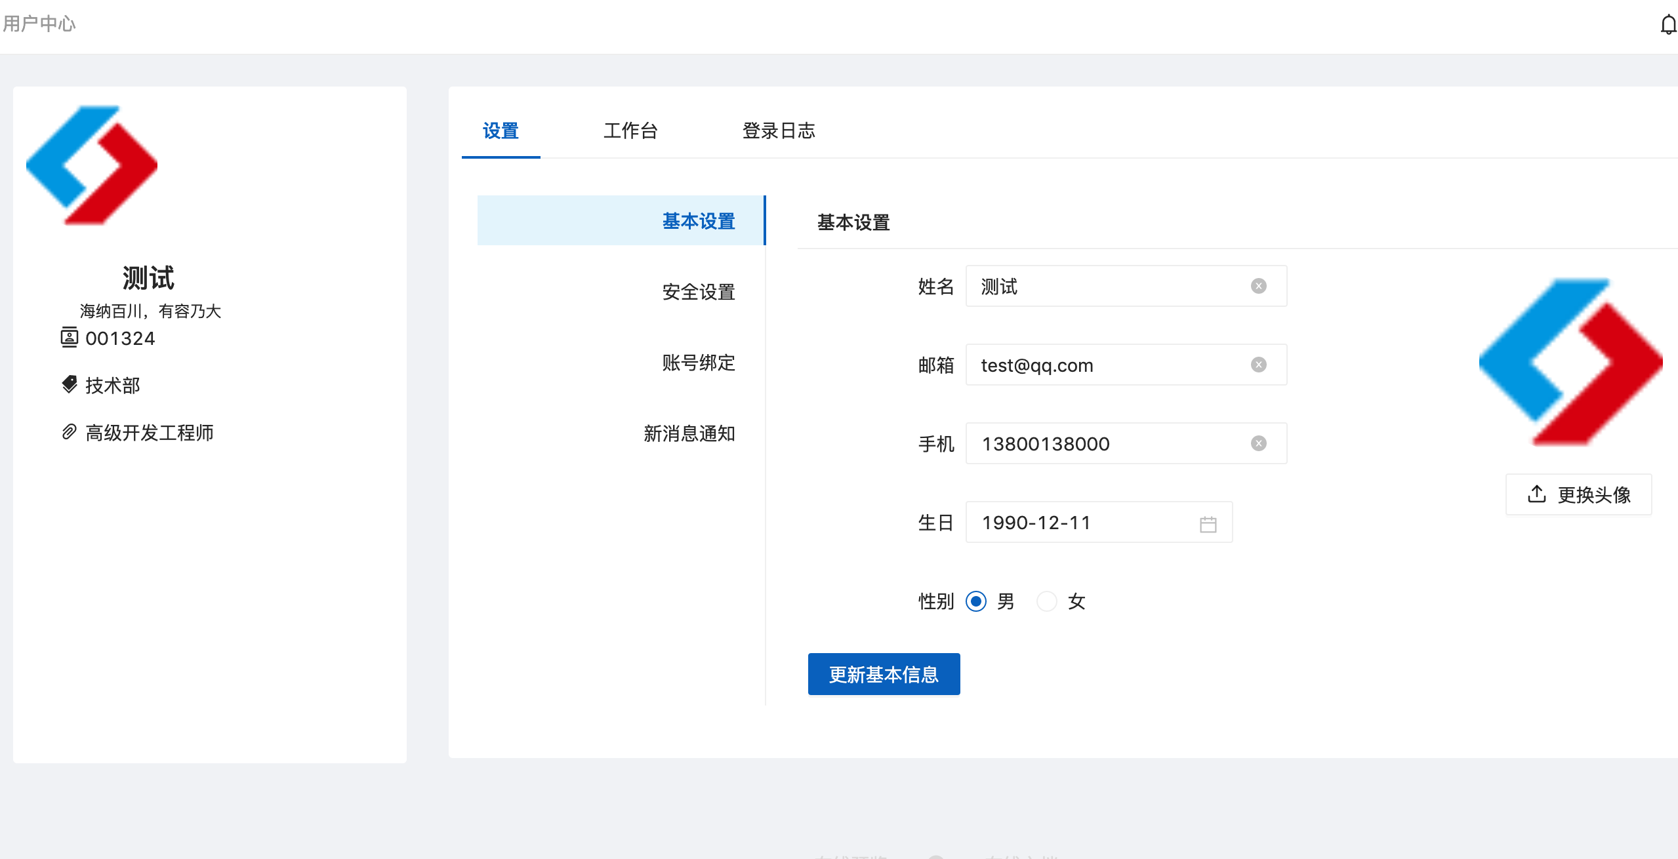This screenshot has width=1678, height=859.
Task: Go to 新消息通知 settings
Action: coord(689,433)
